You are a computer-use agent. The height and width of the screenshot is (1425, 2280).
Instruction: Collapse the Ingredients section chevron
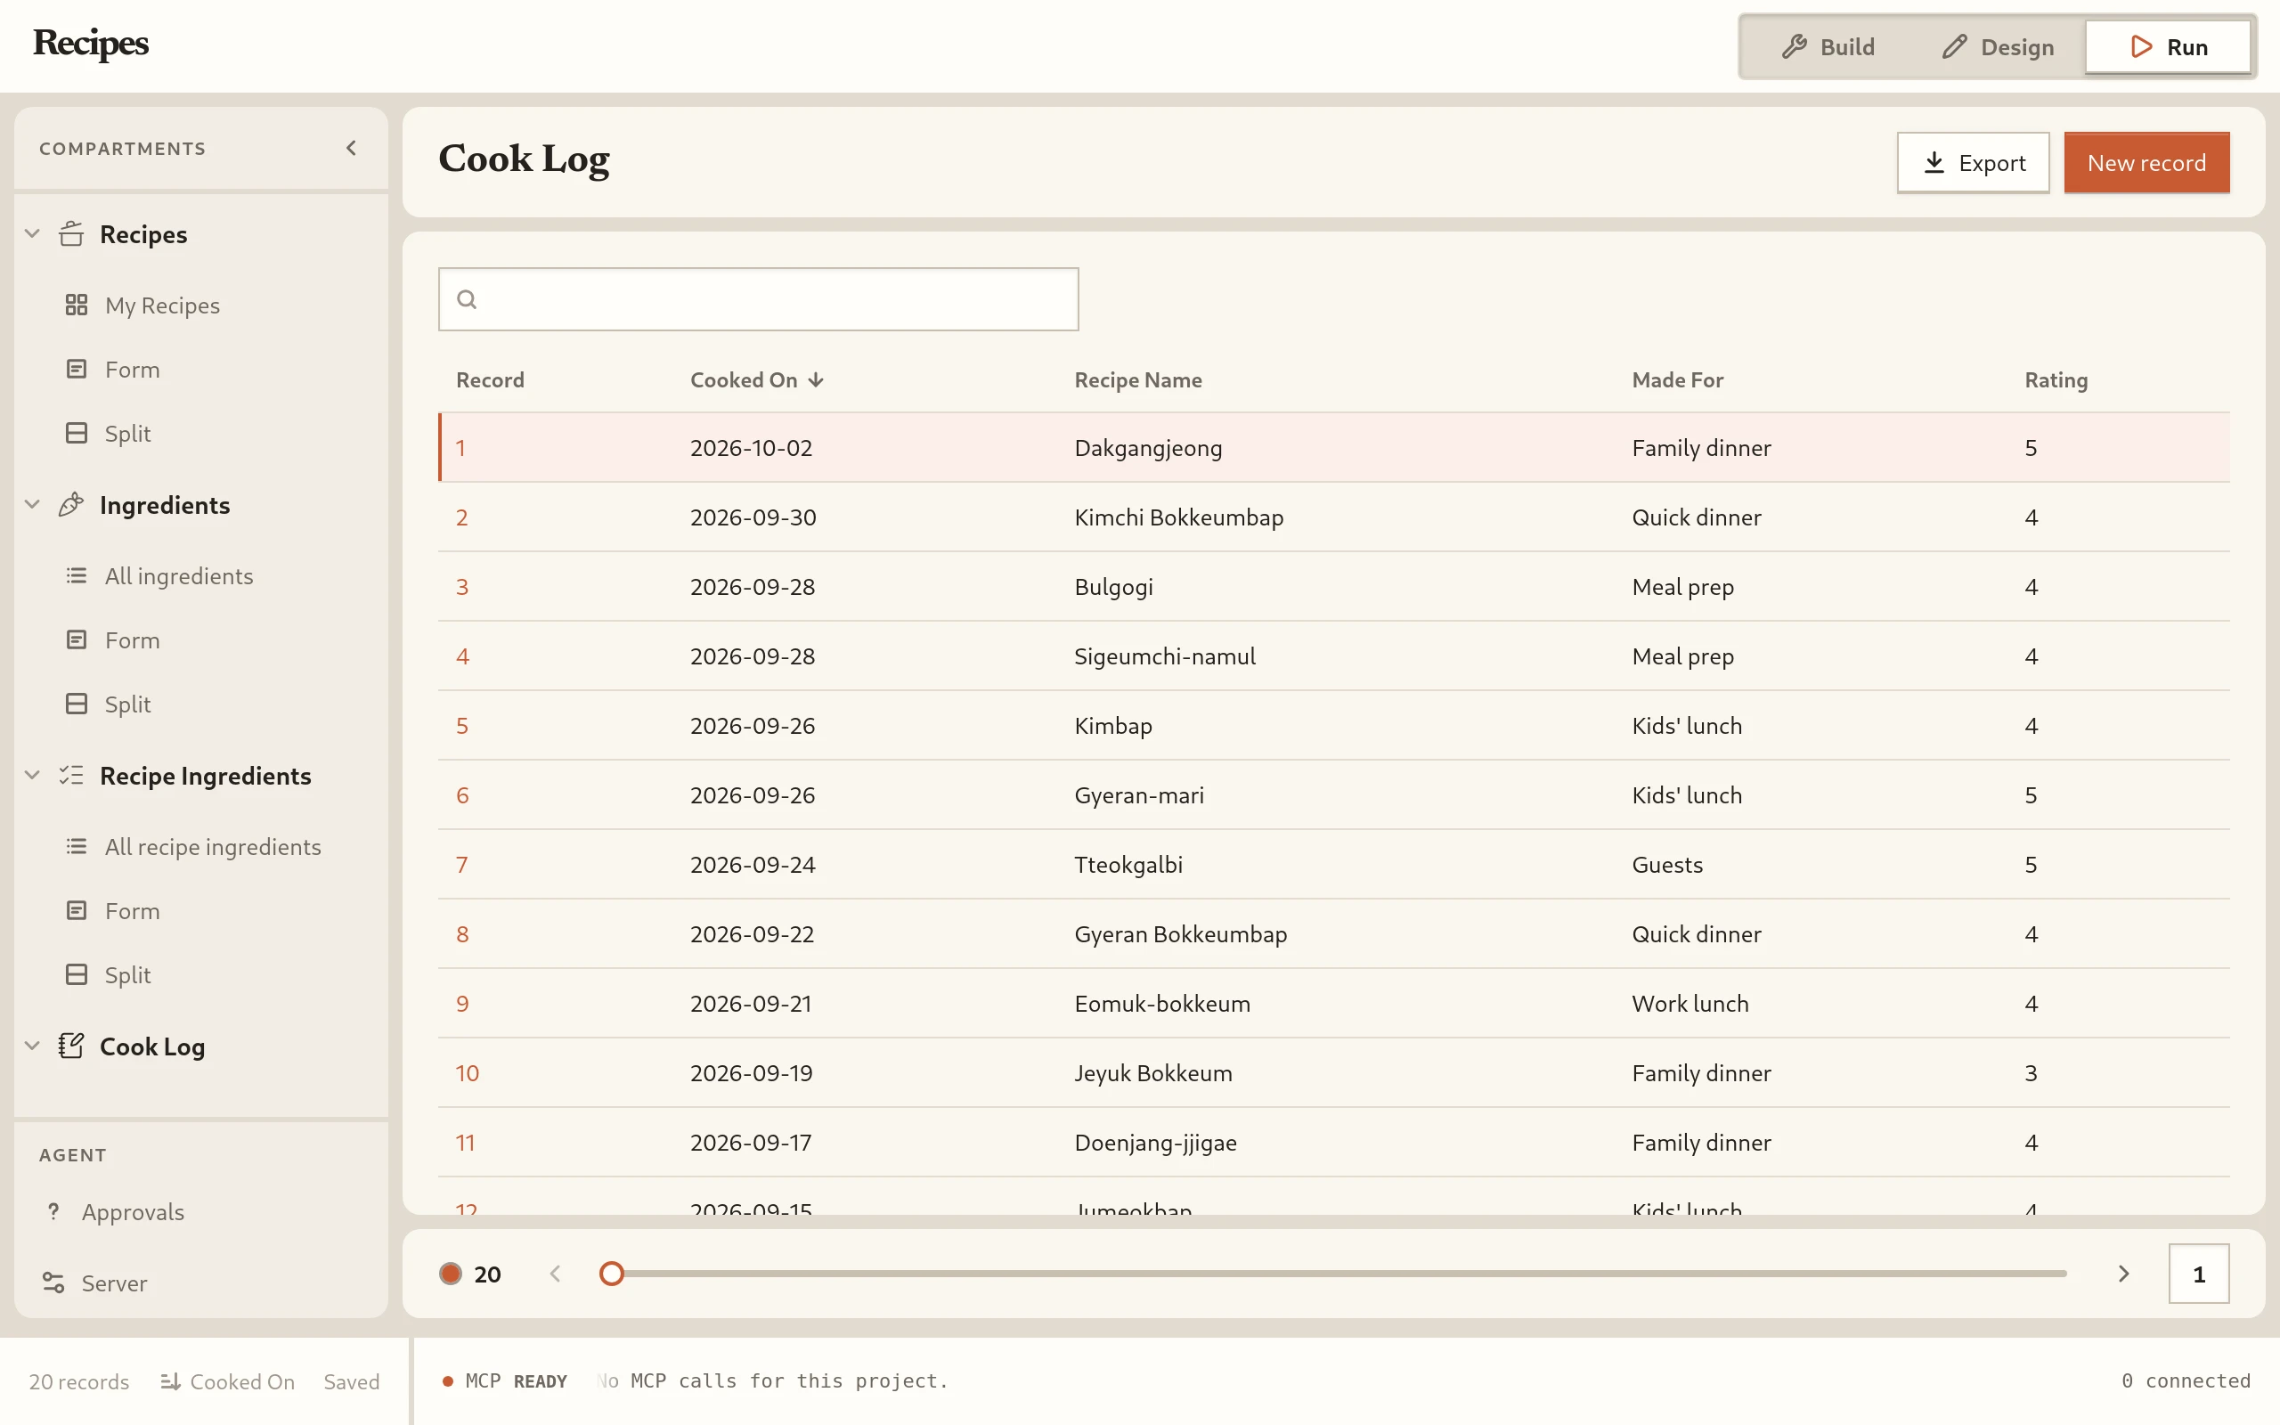[32, 504]
